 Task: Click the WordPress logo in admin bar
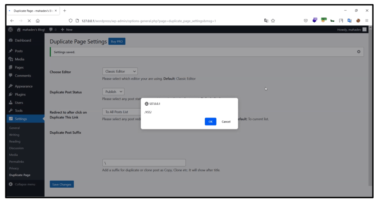point(10,29)
